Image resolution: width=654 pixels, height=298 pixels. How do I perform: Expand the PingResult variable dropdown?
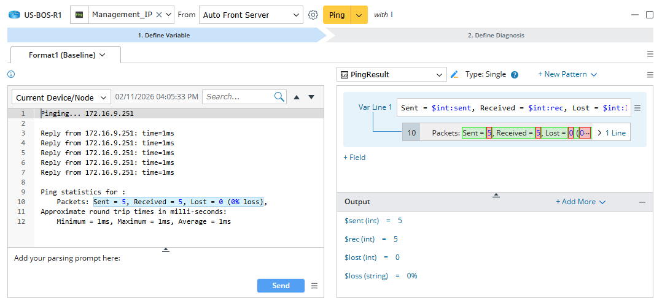click(x=439, y=75)
